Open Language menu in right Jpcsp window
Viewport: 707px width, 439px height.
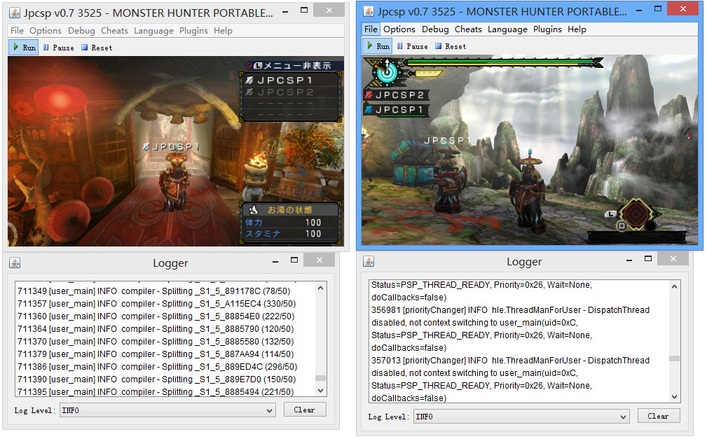(x=507, y=29)
